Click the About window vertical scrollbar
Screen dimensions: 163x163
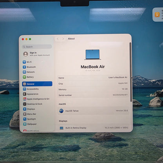click(130, 72)
